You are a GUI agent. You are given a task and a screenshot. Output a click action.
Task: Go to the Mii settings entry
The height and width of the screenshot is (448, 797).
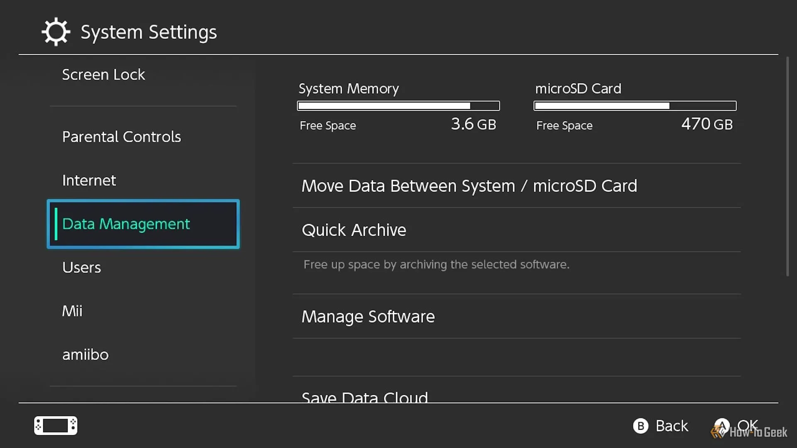143,311
